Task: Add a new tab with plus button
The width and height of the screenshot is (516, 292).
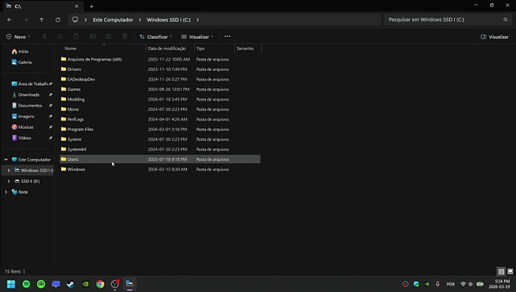Action: tap(91, 6)
